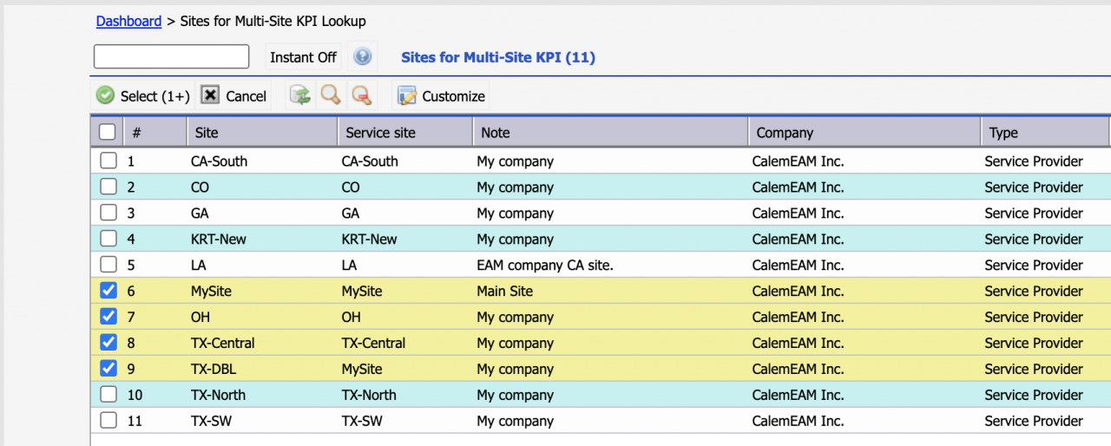Check the CA-South row checkbox
This screenshot has height=446, width=1111.
click(108, 161)
